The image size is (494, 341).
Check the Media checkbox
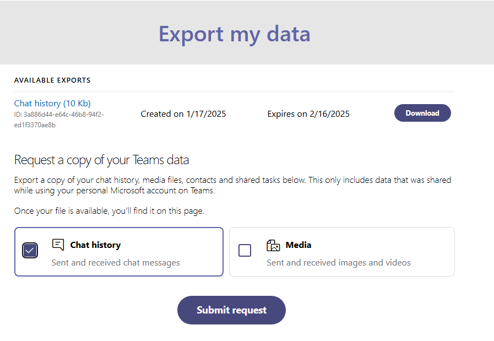pyautogui.click(x=245, y=251)
